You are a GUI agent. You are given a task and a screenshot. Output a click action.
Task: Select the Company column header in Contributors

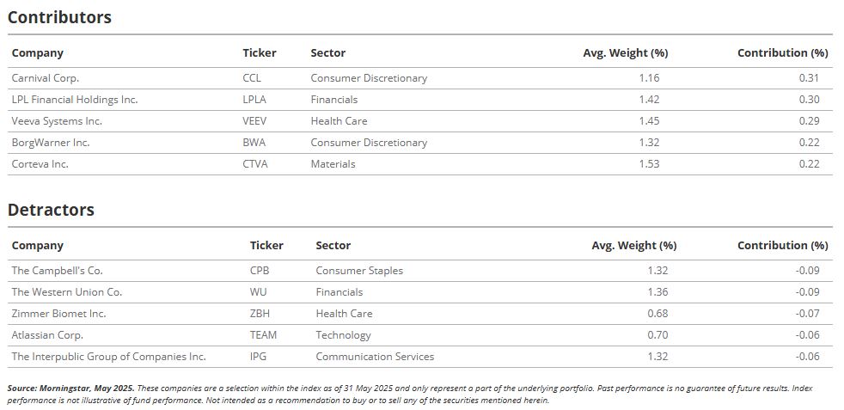(x=38, y=52)
